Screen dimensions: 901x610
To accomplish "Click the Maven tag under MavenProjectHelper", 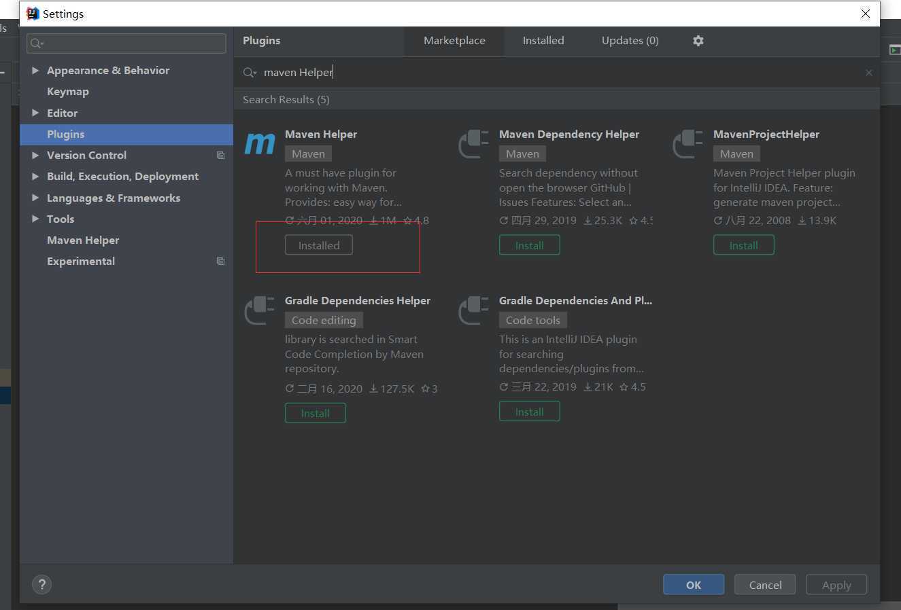I will click(736, 154).
